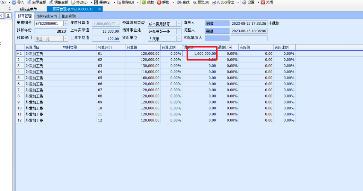The height and width of the screenshot is (191, 363).
Task: Open dropdown arrow next to 解批
Action: coord(173,2)
